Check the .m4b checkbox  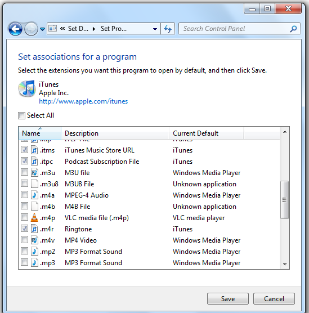point(24,206)
